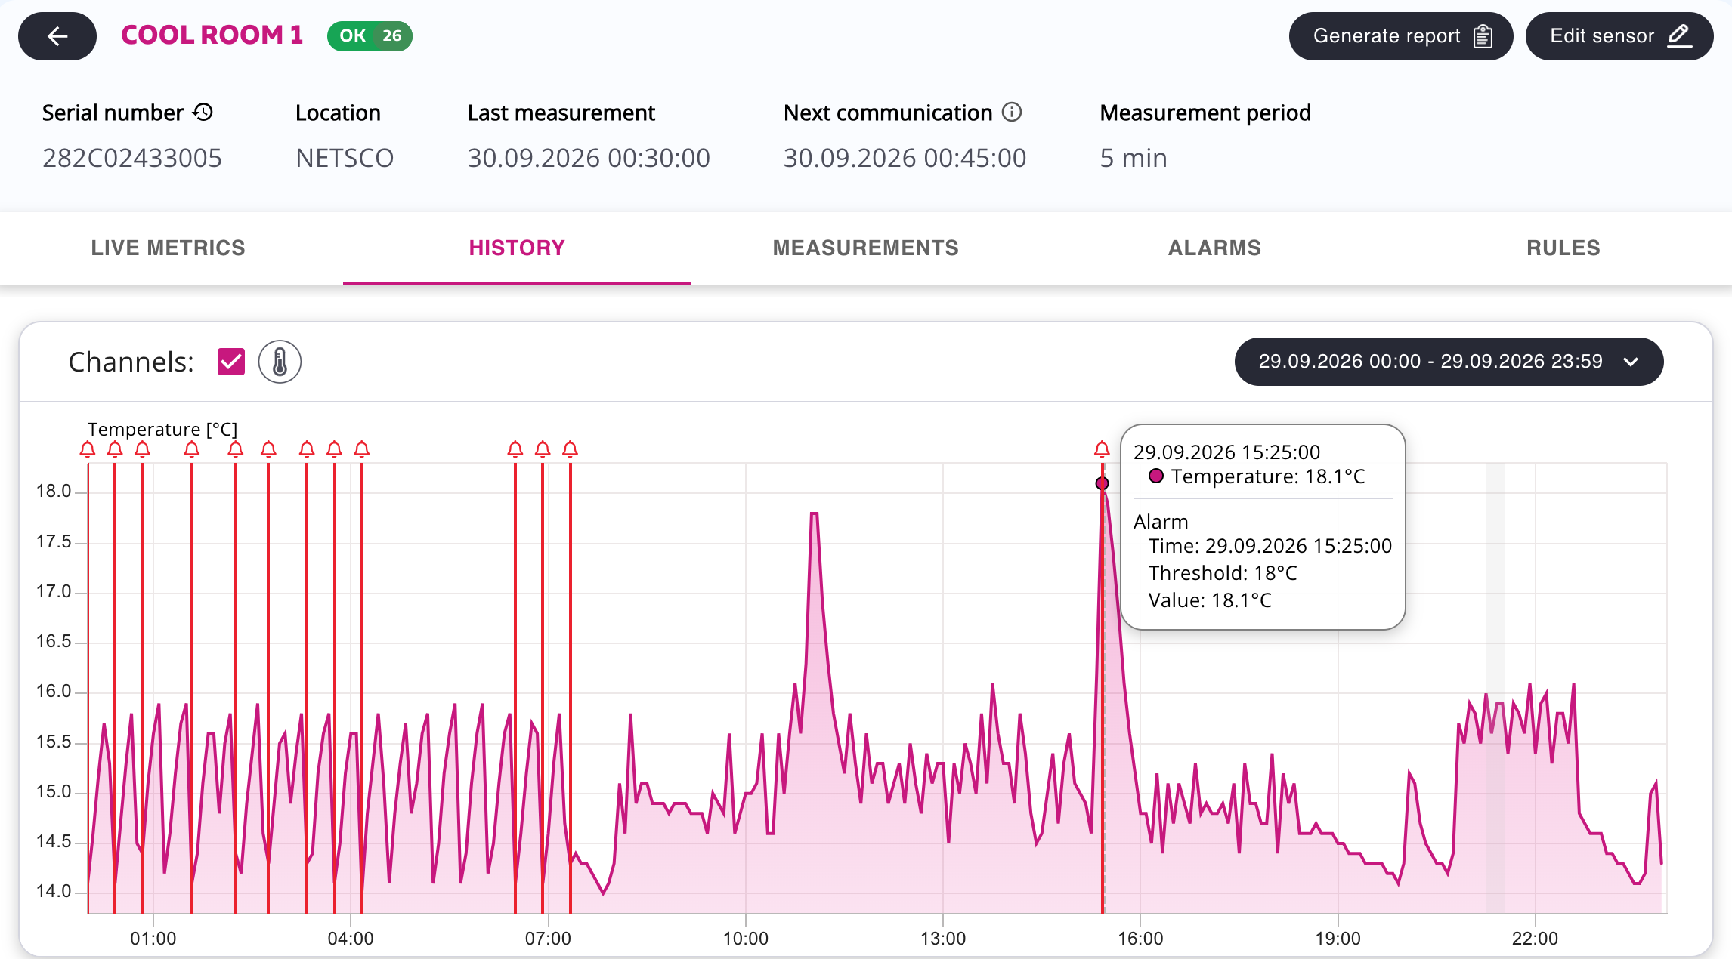Click the Threshold: 18°C tooltip line
The image size is (1732, 959).
tap(1223, 573)
